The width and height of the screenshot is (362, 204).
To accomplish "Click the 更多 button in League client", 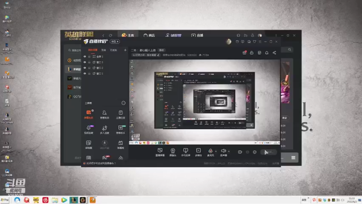I will point(285,118).
